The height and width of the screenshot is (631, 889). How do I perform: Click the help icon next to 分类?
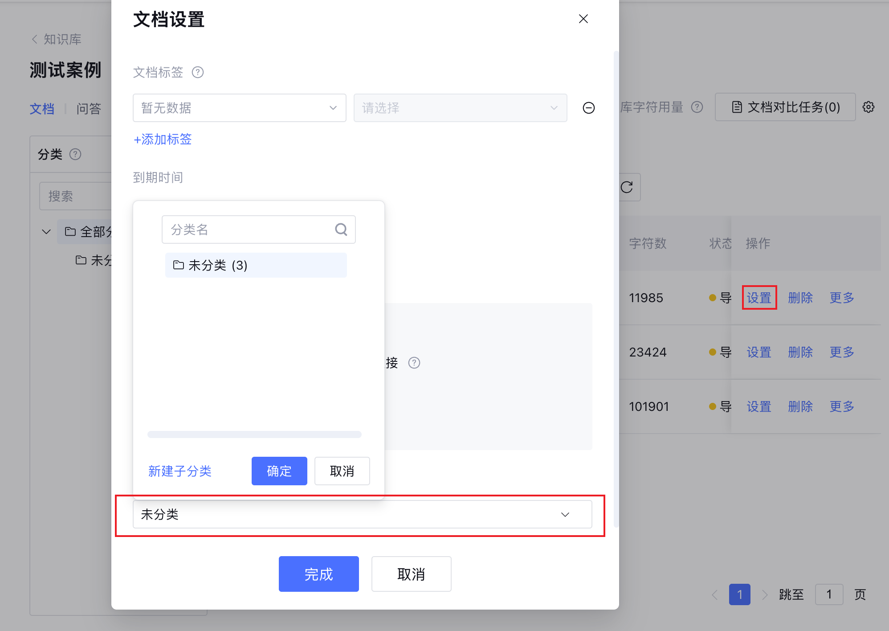75,154
